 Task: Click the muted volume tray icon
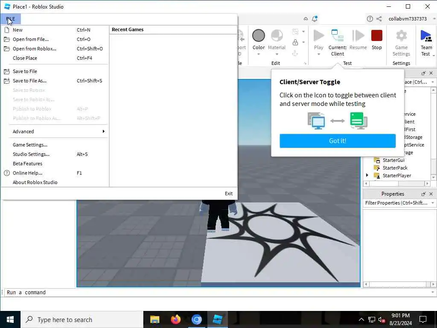pyautogui.click(x=382, y=319)
